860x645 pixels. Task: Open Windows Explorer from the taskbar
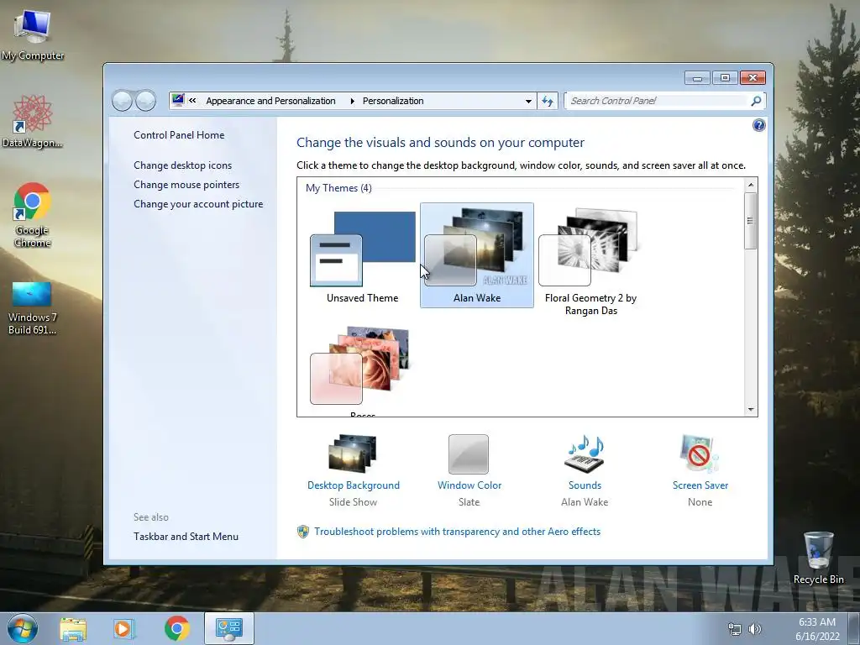74,628
